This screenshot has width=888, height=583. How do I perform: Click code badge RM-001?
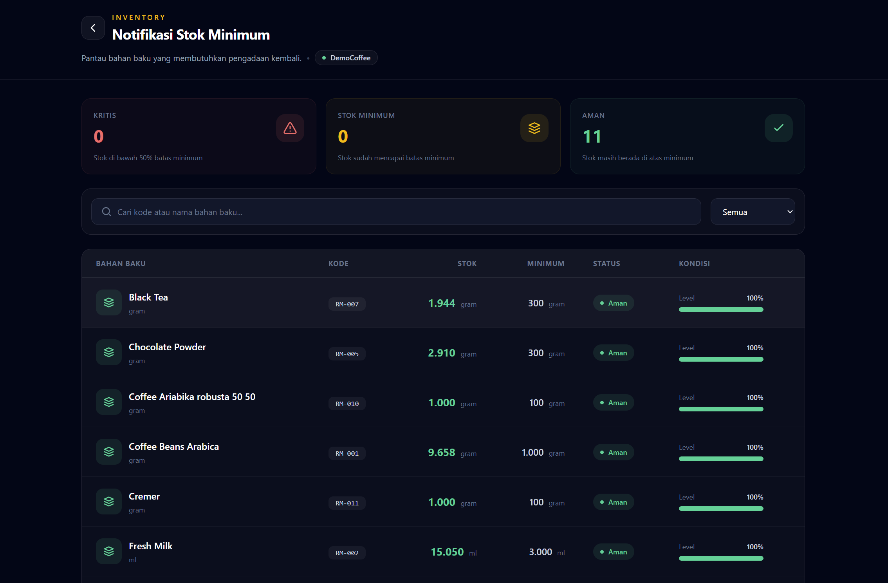point(347,453)
